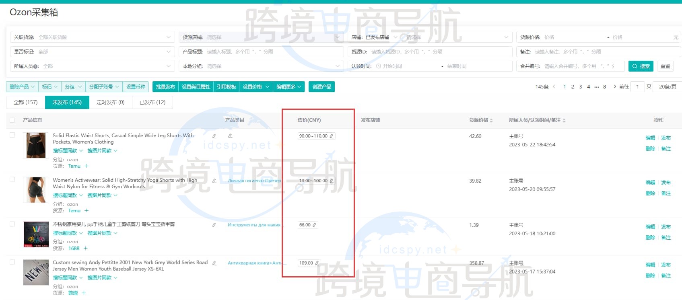682x300 pixels.
Task: Go to next page arrow in pagination
Action: [615, 86]
